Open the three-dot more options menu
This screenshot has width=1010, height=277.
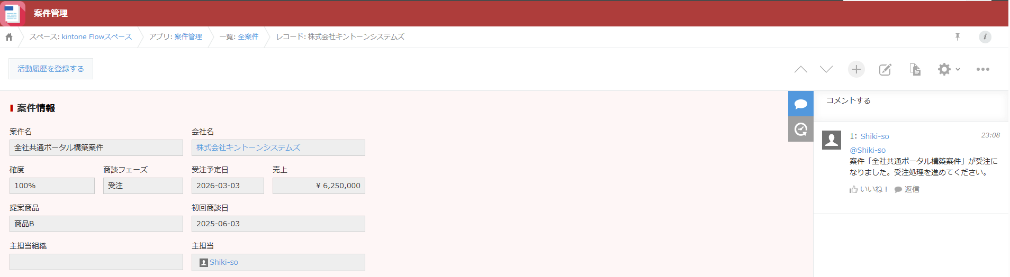pyautogui.click(x=983, y=69)
